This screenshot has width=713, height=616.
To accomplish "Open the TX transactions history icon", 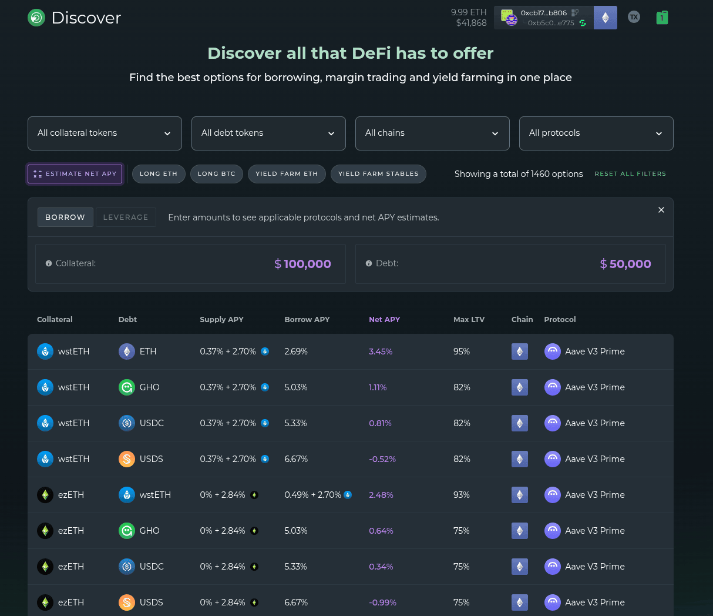I will (x=634, y=17).
